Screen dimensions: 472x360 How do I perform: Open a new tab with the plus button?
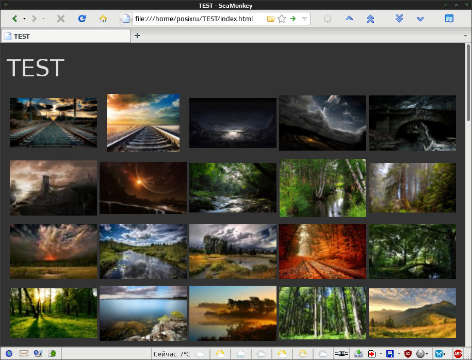click(x=137, y=36)
